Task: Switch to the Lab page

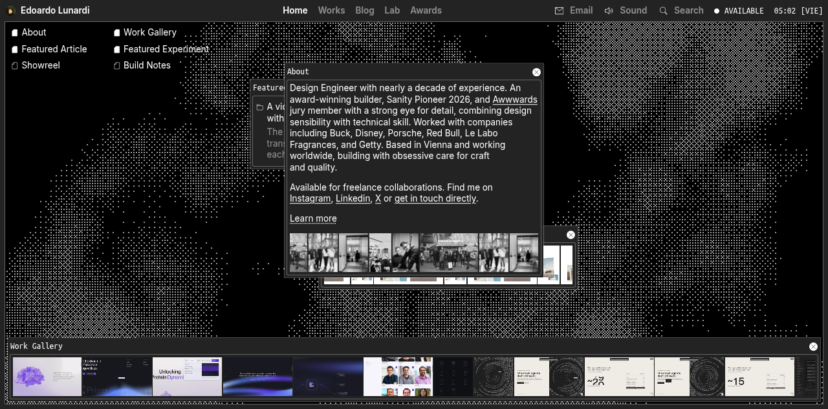Action: [x=392, y=10]
